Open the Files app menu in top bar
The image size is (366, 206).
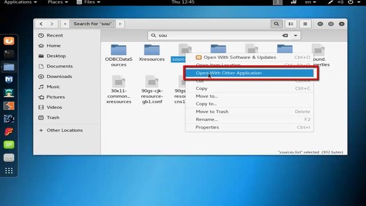(89, 2)
